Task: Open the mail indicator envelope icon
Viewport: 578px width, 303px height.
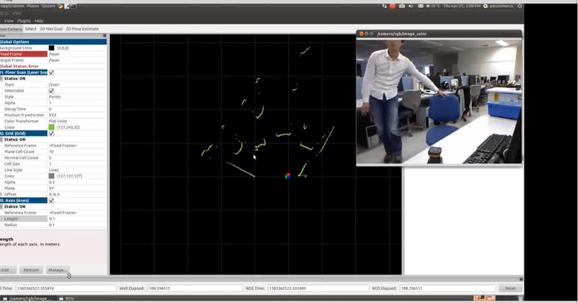Action: click(421, 6)
